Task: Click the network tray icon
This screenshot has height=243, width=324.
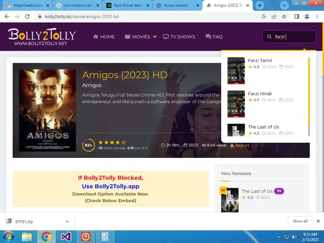Action: pos(287,237)
